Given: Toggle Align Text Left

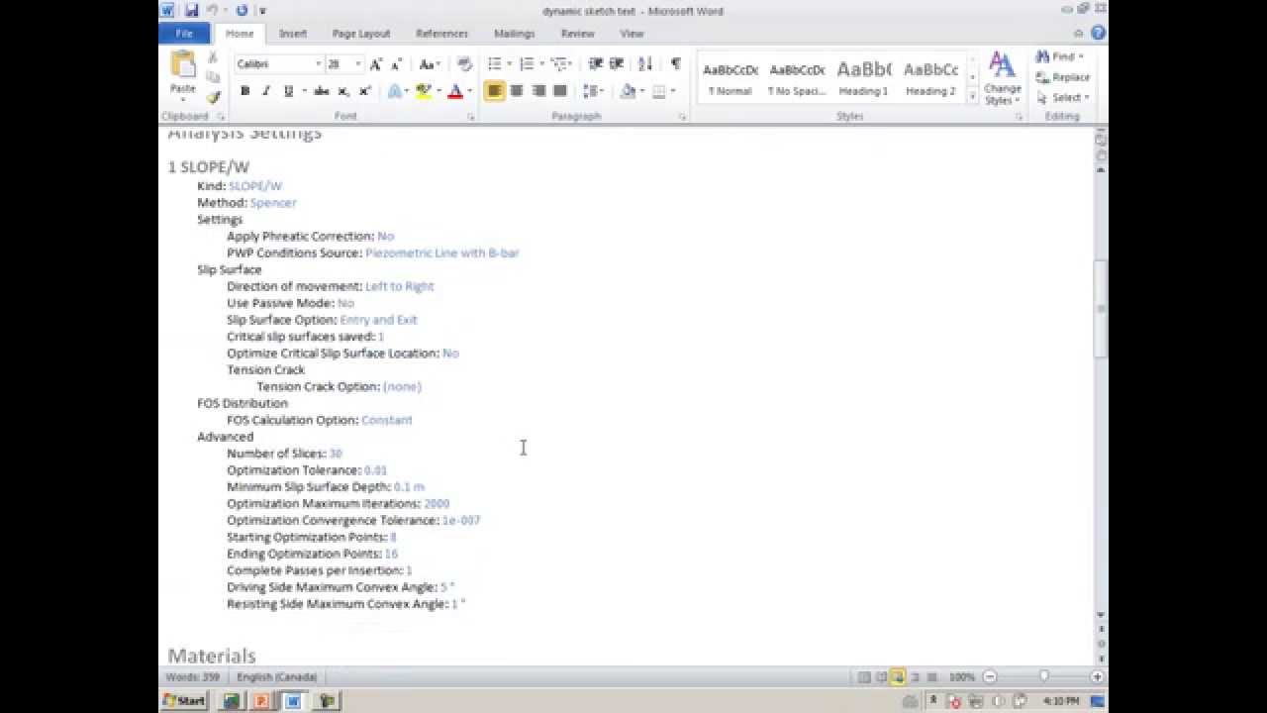Looking at the screenshot, I should pos(494,91).
